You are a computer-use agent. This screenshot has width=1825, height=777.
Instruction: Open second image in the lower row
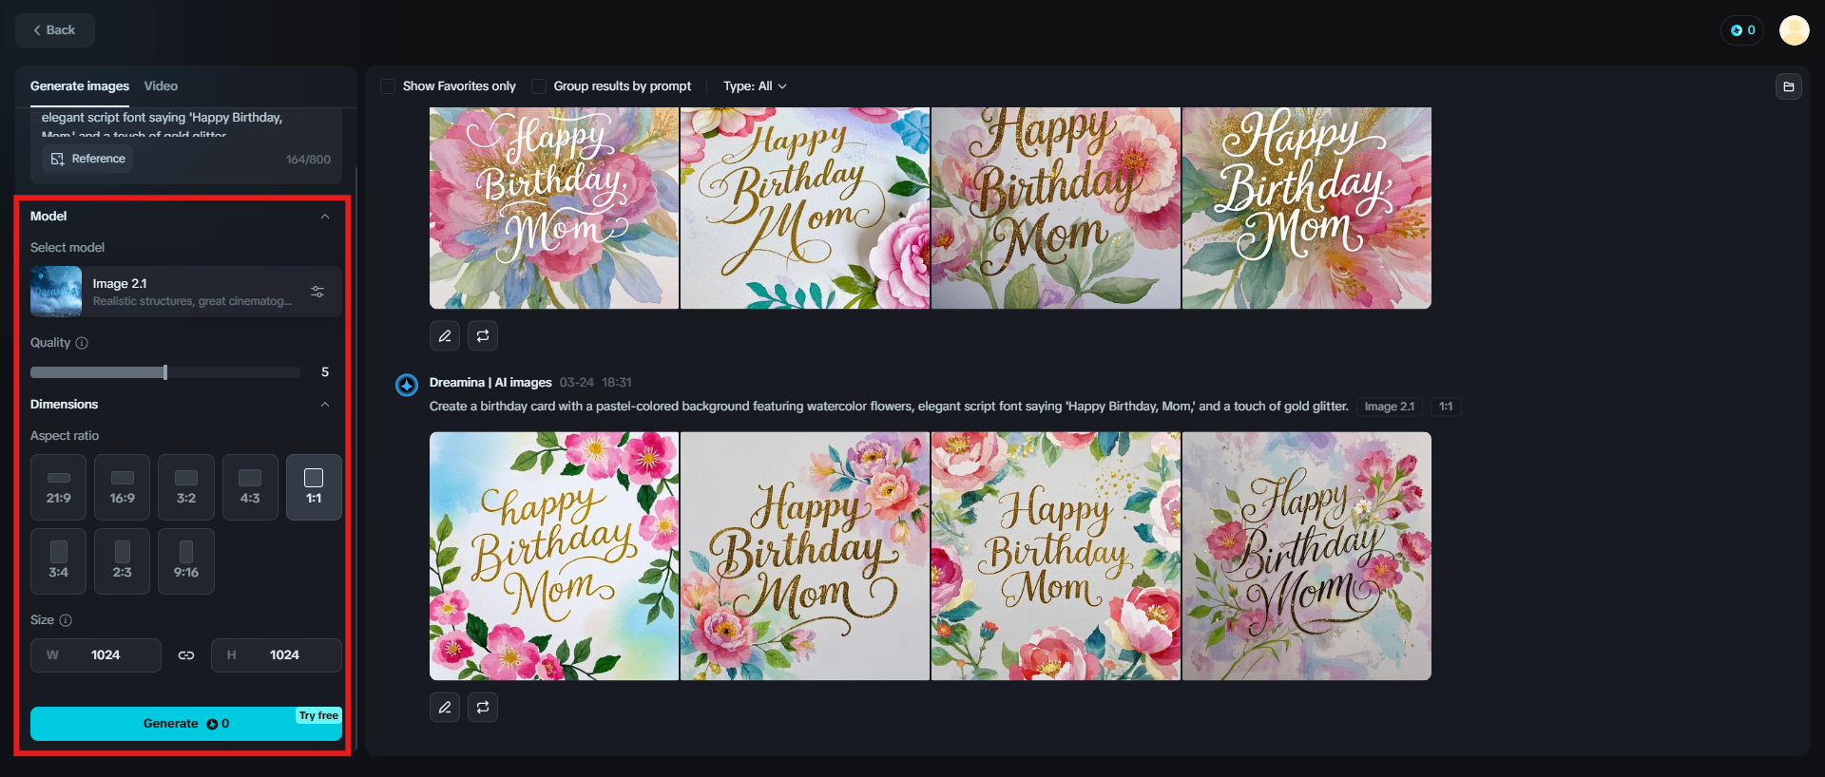(805, 556)
